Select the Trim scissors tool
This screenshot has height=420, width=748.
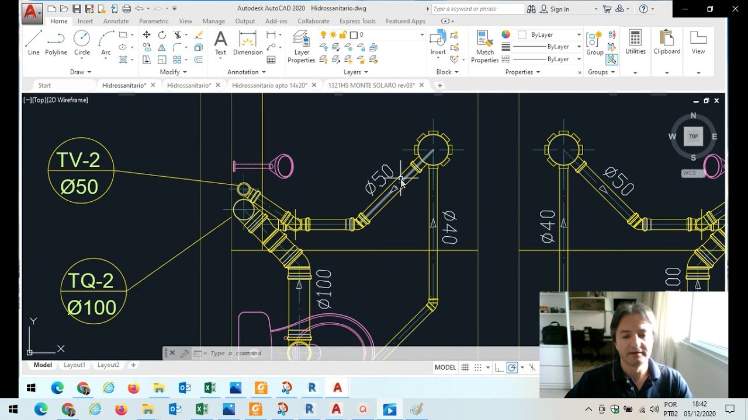tap(178, 35)
